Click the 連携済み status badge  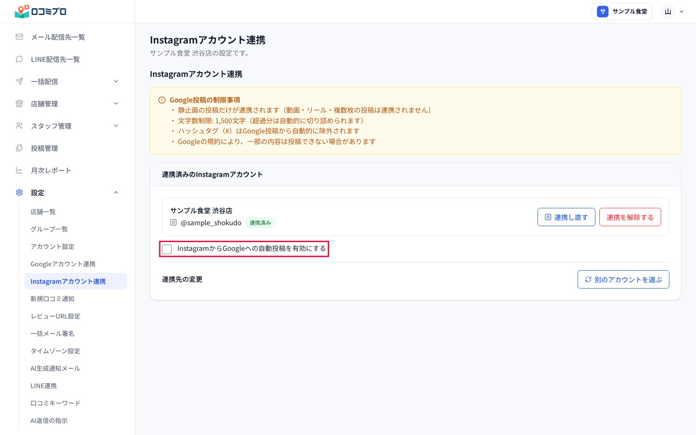click(261, 223)
